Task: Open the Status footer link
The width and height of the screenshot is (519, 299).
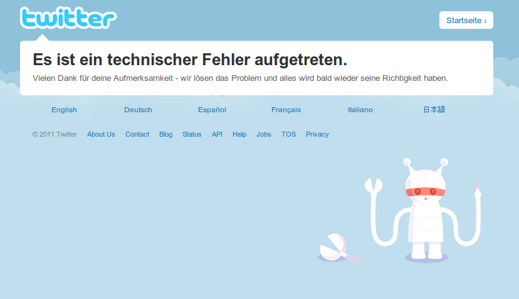Action: (192, 134)
